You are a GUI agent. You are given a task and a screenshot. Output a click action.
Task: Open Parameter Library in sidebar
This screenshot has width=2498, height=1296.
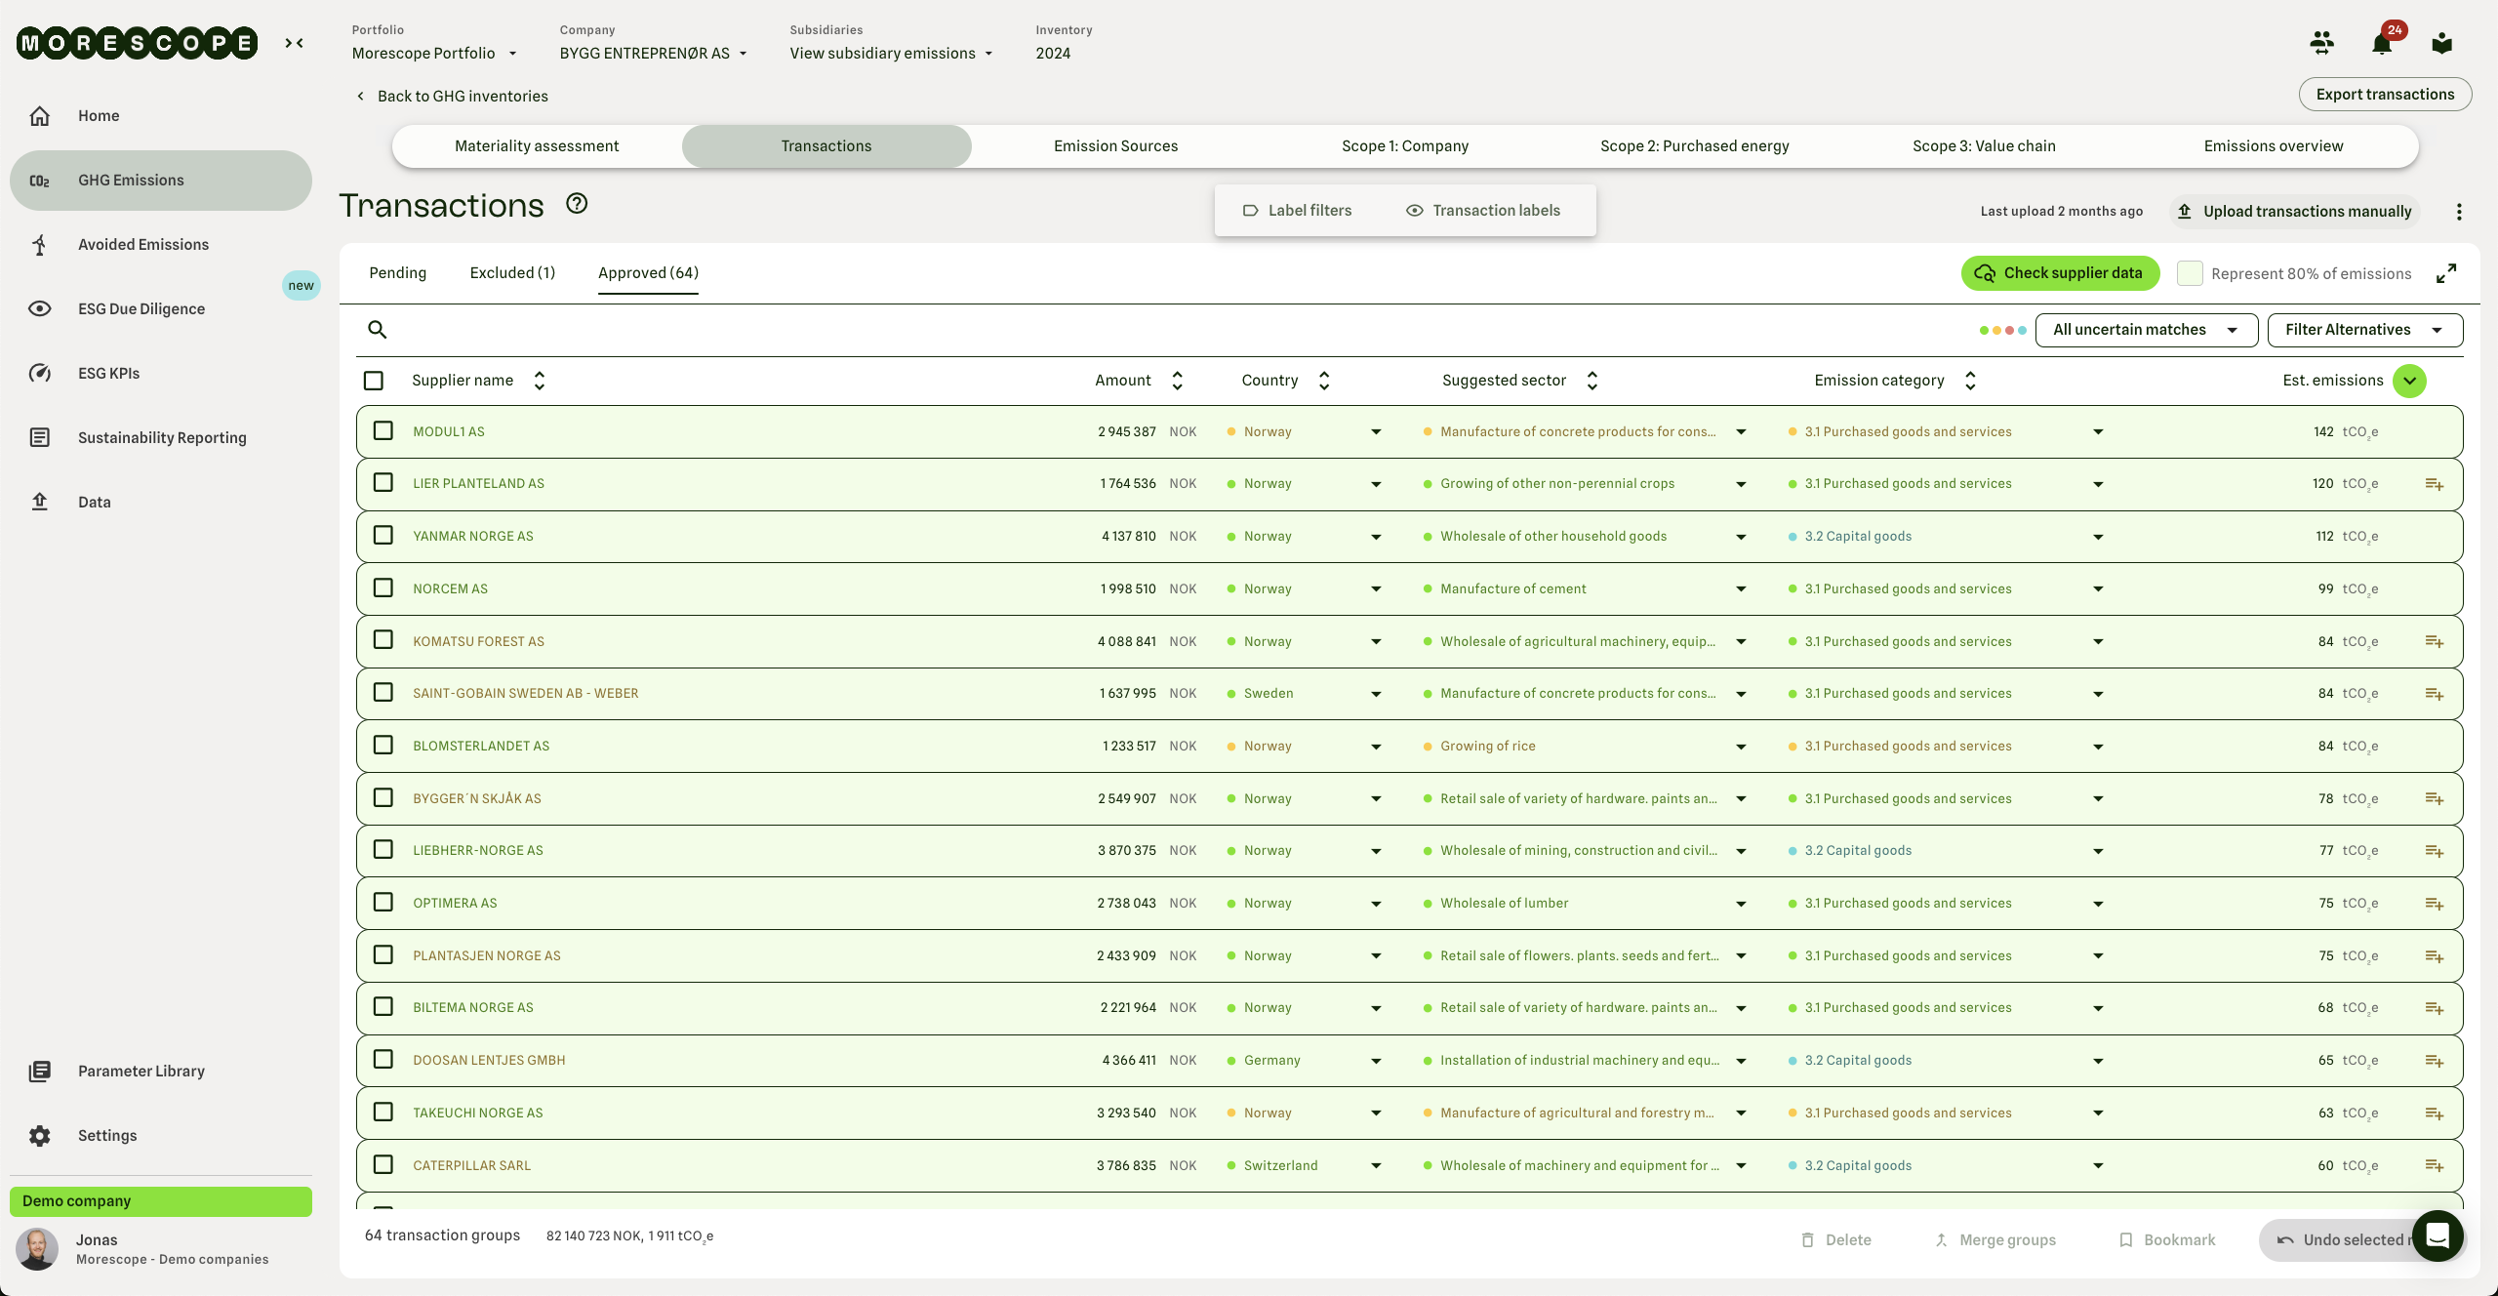pyautogui.click(x=161, y=1072)
